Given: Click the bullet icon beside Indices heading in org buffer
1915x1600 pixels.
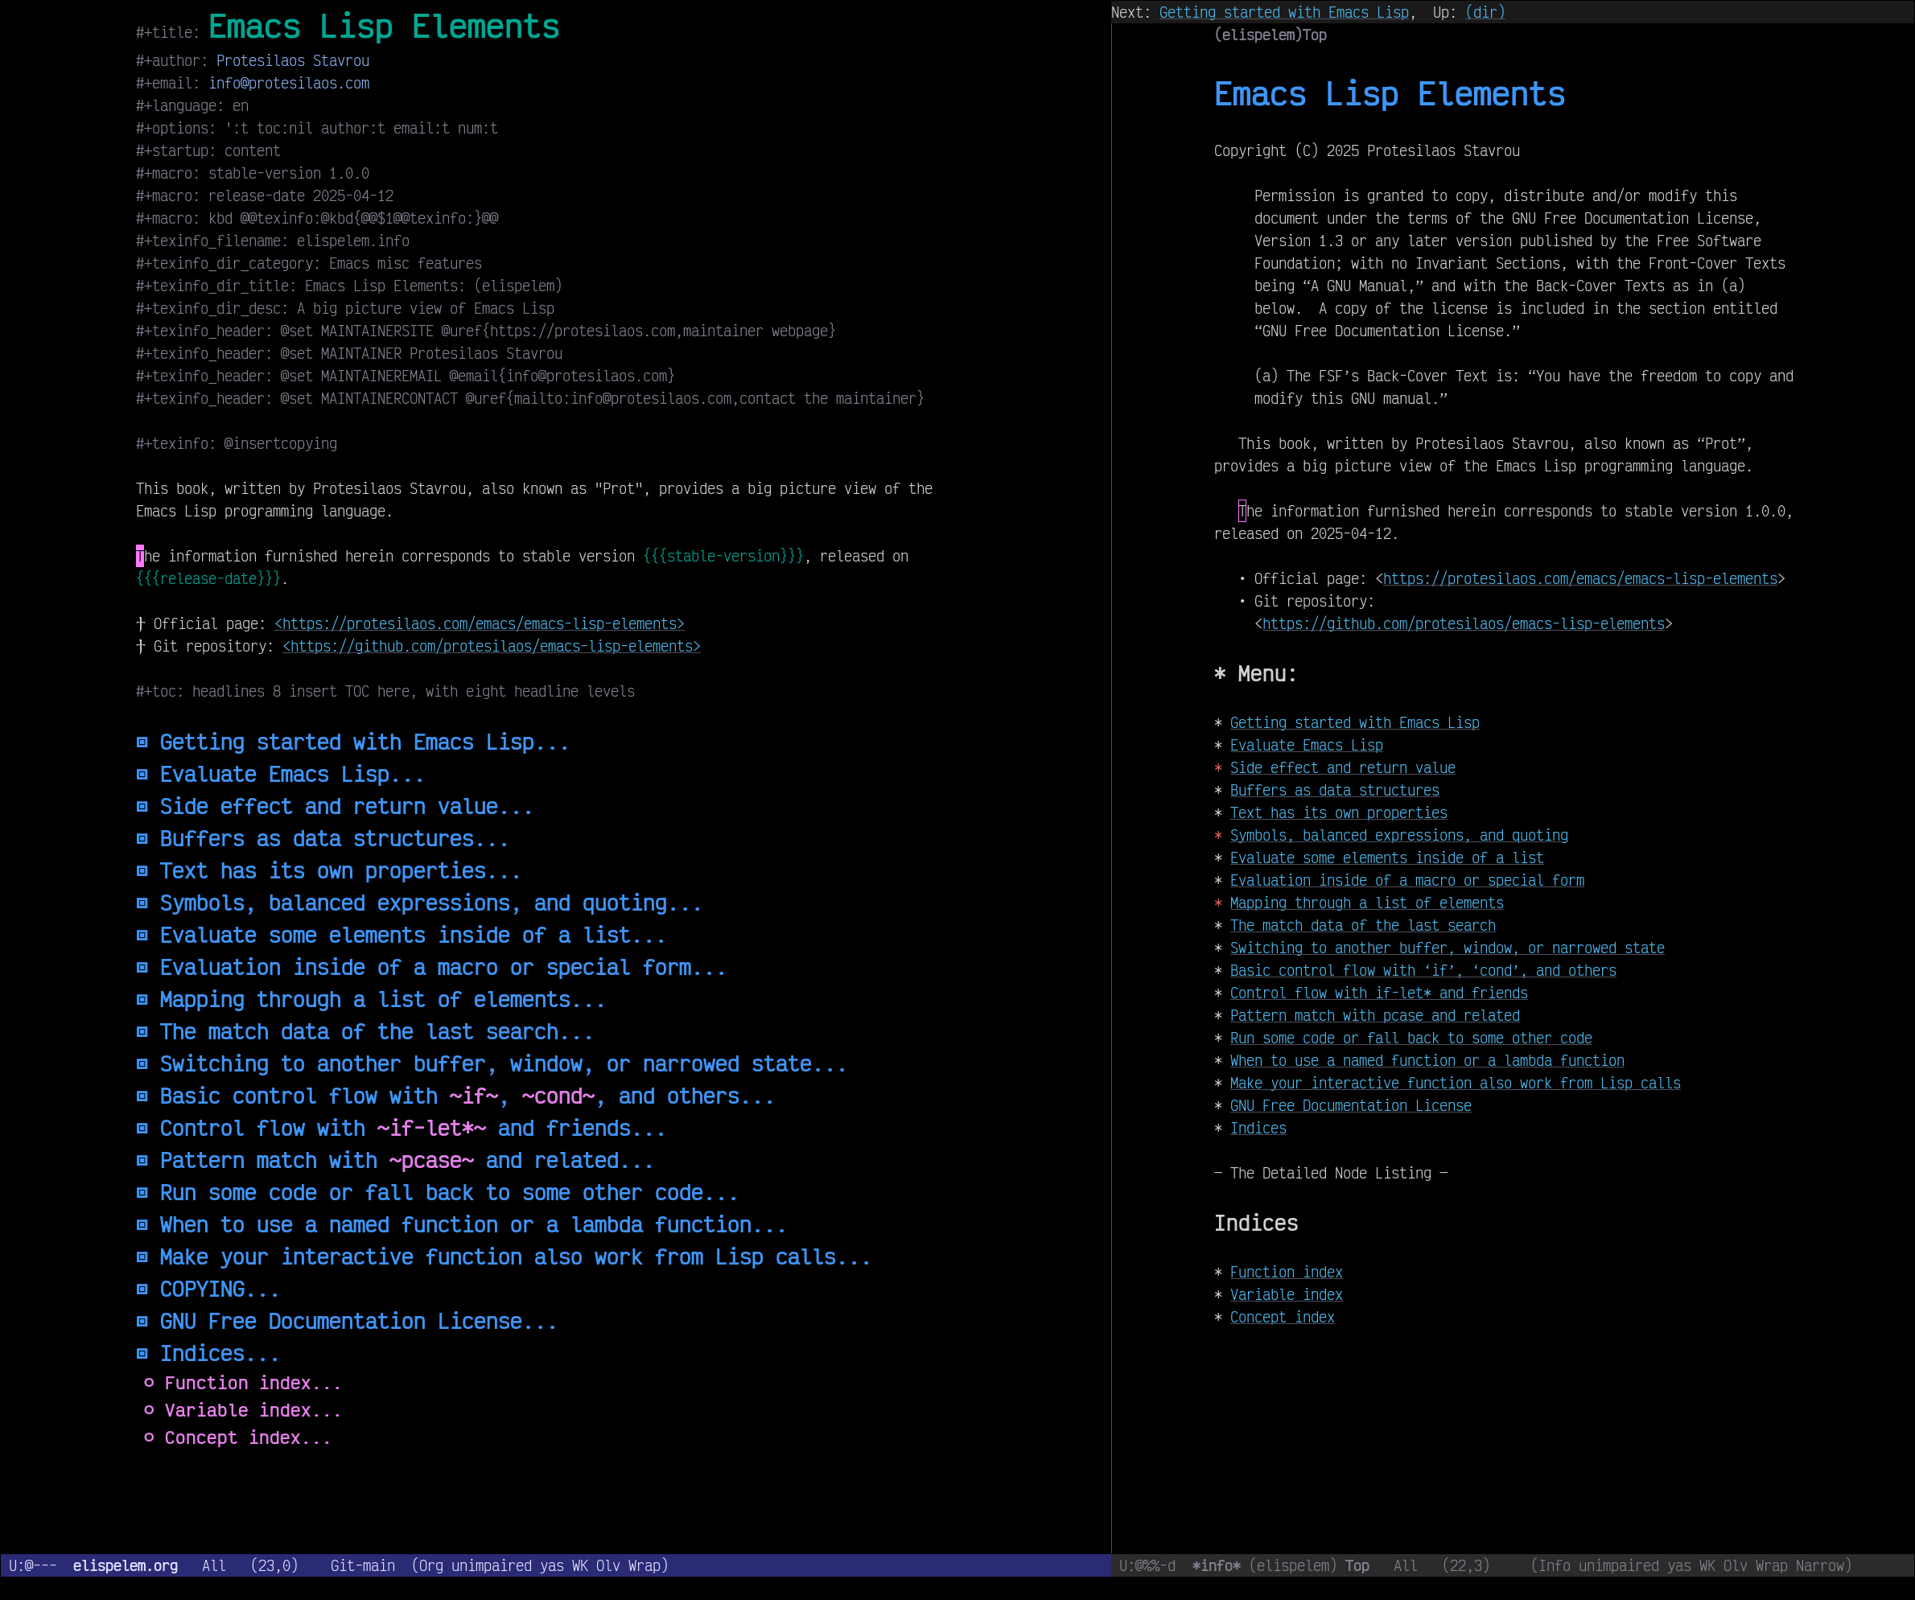Looking at the screenshot, I should 142,1353.
